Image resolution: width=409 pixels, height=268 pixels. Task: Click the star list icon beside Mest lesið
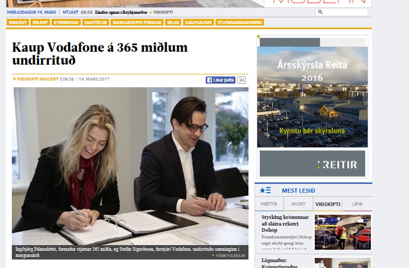(x=265, y=190)
